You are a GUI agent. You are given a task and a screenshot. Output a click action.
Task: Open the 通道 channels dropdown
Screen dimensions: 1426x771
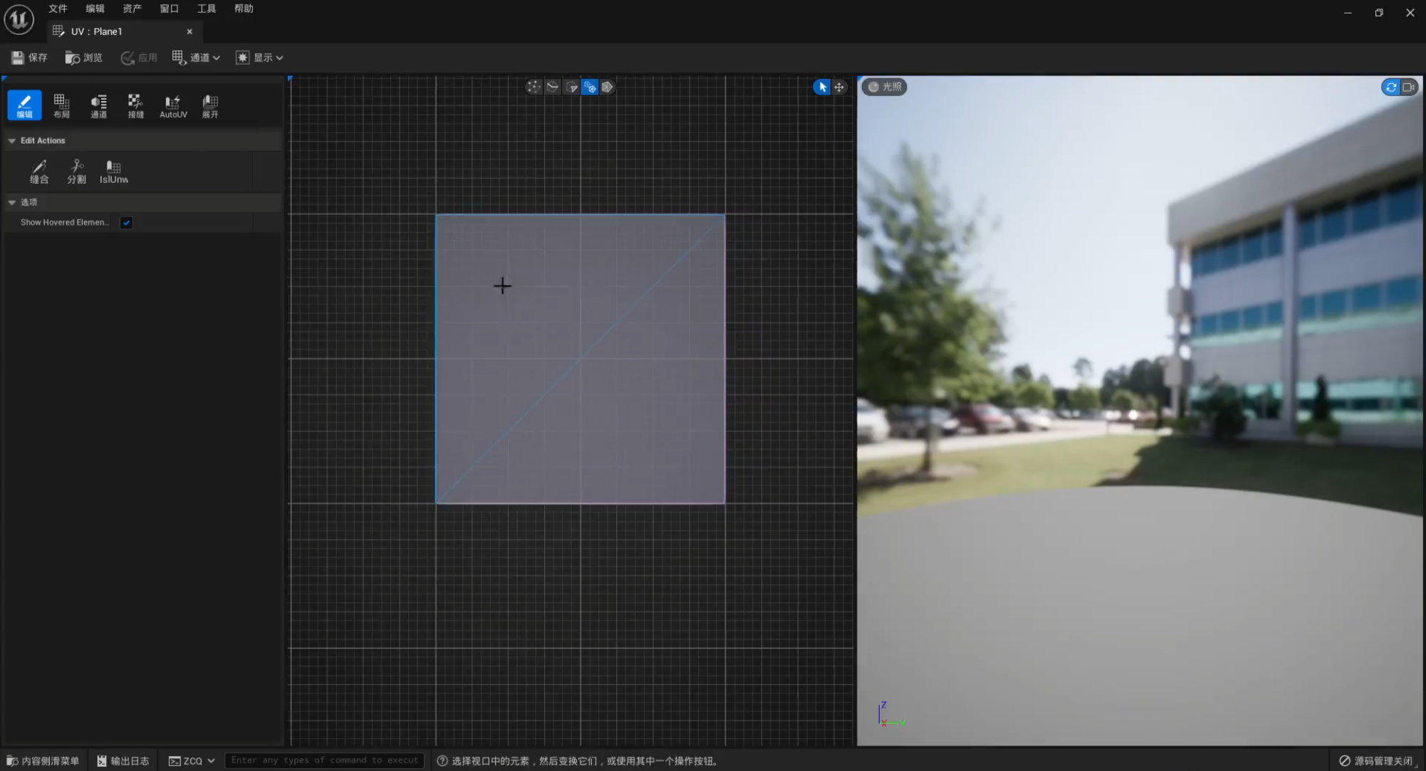coord(197,58)
